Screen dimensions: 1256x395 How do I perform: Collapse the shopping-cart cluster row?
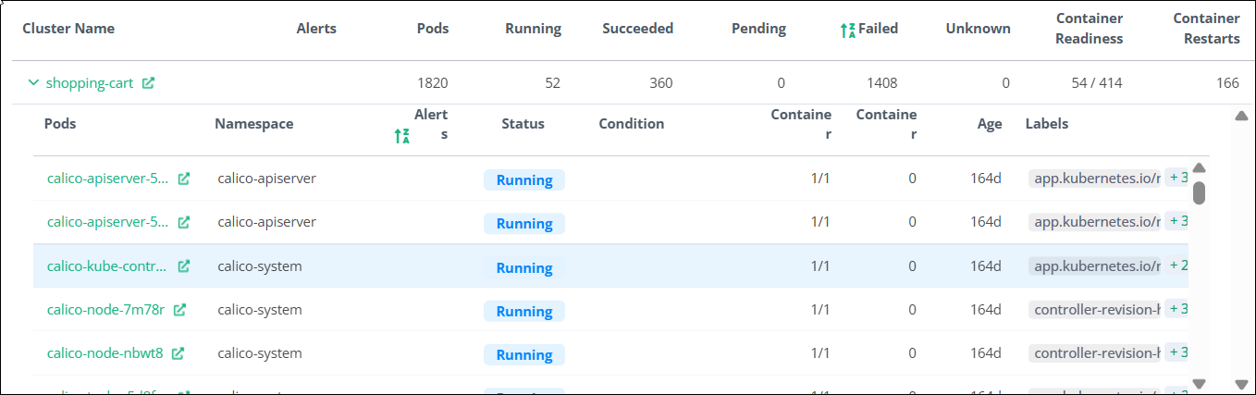pos(33,83)
